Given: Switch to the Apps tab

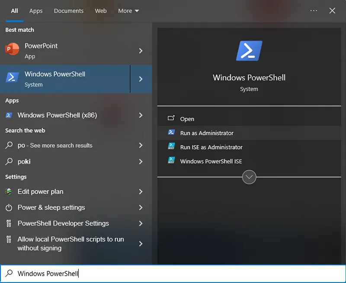Looking at the screenshot, I should tap(36, 11).
